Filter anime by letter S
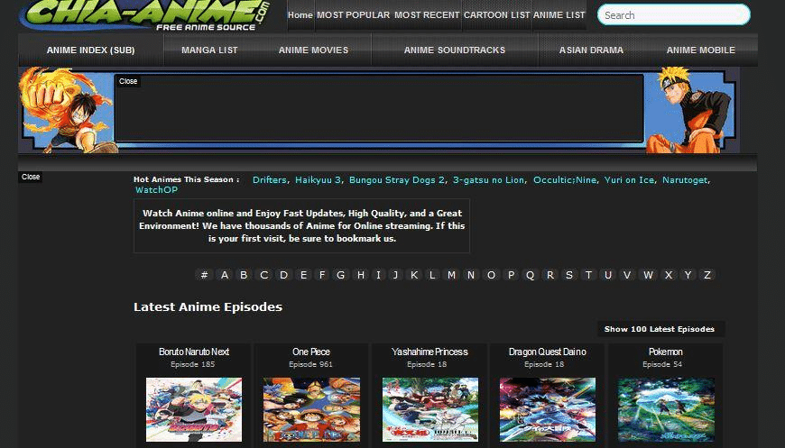The width and height of the screenshot is (785, 448). (x=569, y=275)
